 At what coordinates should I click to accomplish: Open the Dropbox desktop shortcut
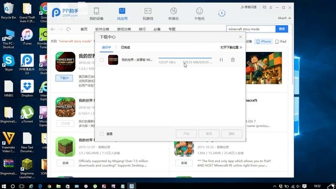27,89
